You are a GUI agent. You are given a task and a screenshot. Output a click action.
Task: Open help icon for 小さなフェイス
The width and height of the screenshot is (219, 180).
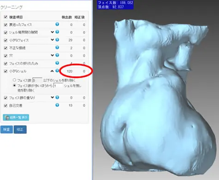tap(57, 40)
